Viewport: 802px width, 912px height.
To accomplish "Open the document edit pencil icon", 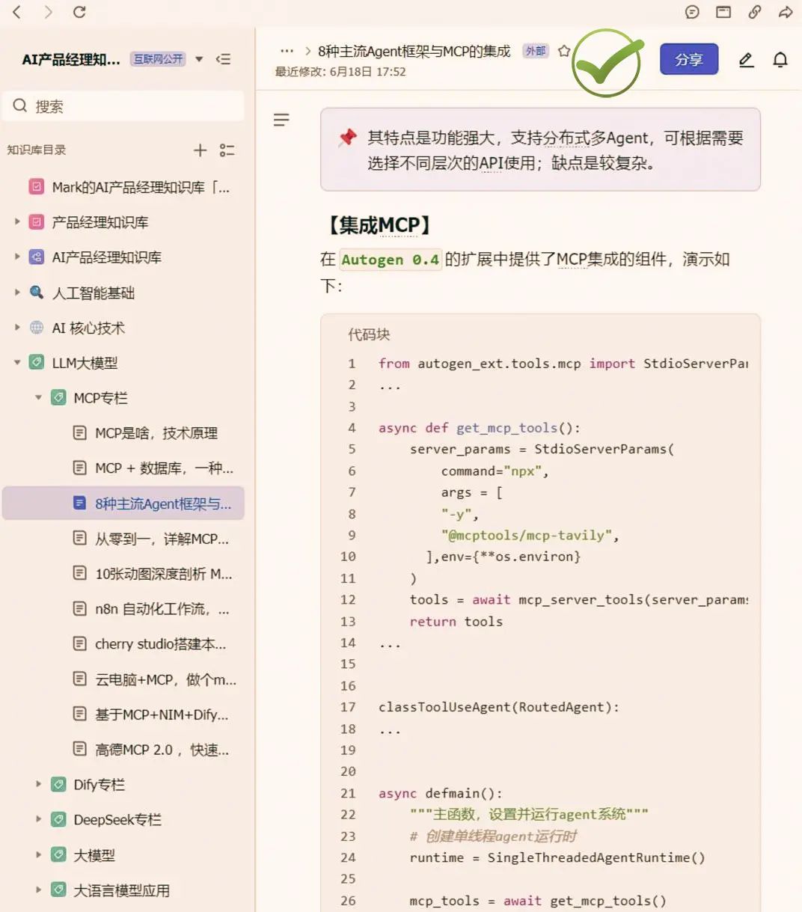I will point(746,60).
